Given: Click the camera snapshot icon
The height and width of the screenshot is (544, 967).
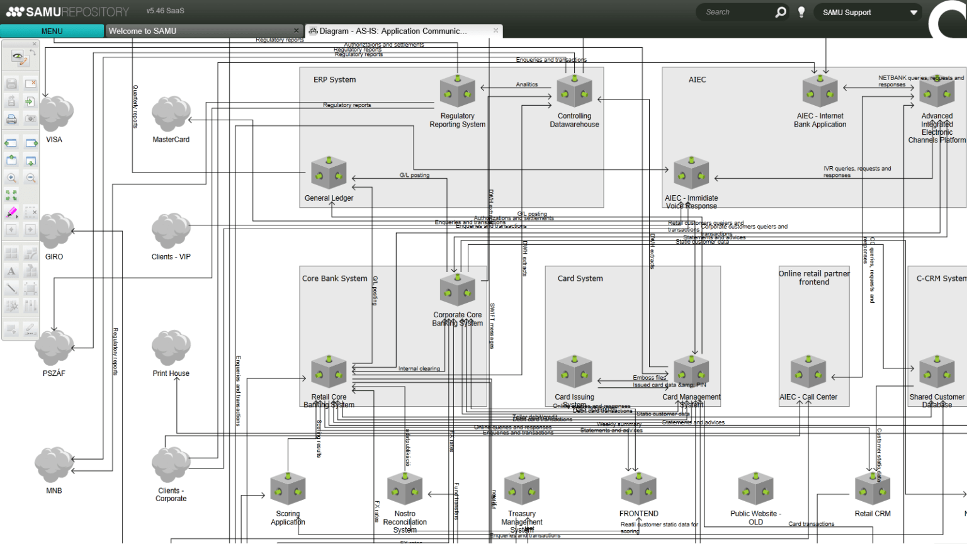Looking at the screenshot, I should [31, 118].
